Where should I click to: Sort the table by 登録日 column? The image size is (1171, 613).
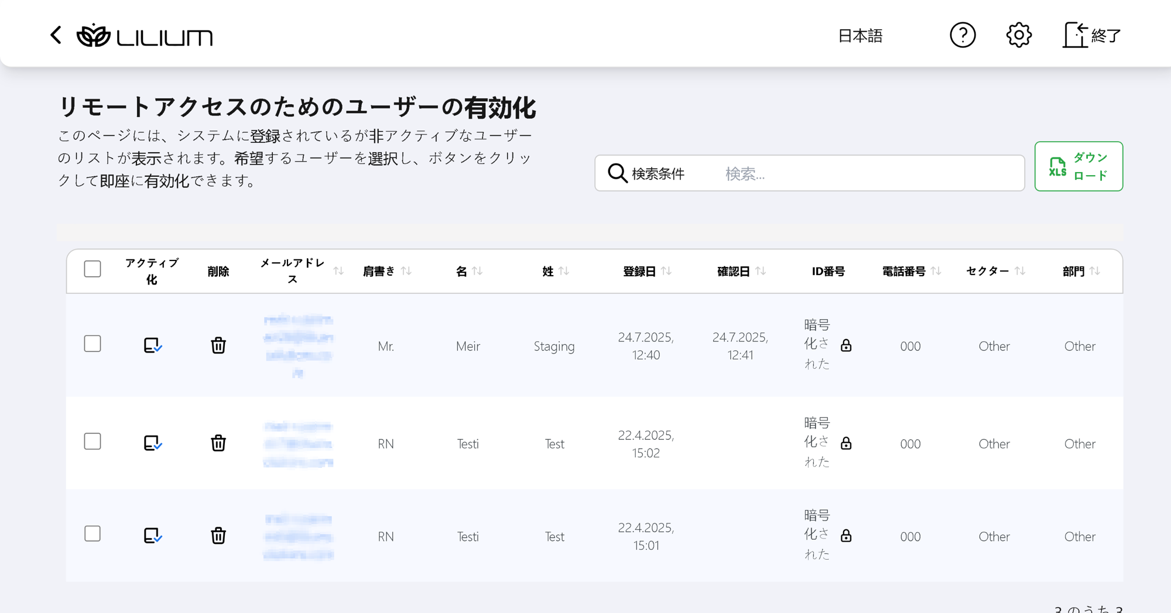point(666,271)
